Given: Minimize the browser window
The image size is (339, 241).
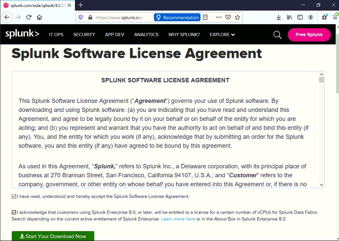Looking at the screenshot, I should (303, 5).
